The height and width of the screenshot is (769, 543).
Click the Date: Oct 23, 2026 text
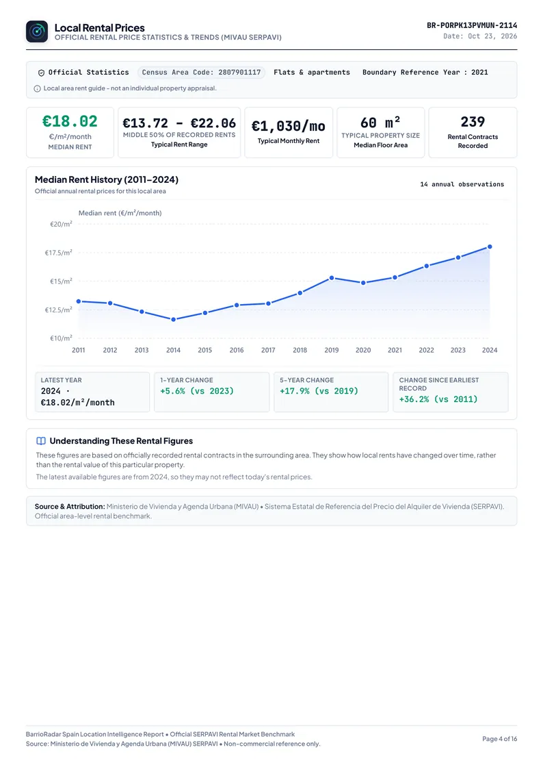(x=480, y=36)
